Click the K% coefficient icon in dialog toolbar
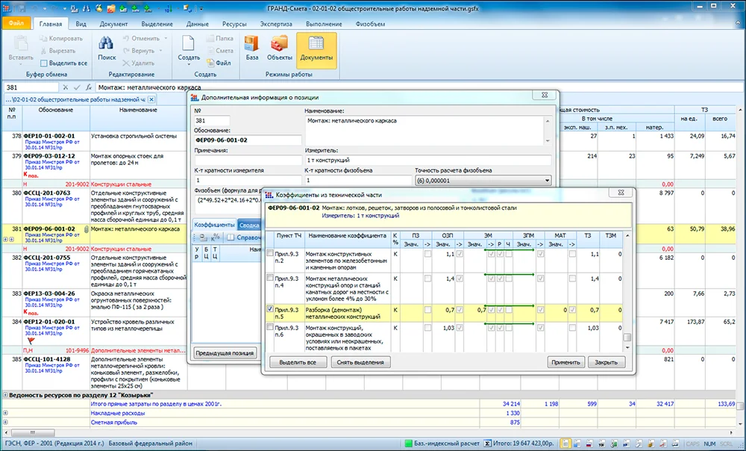Image resolution: width=746 pixels, height=451 pixels. point(216,237)
